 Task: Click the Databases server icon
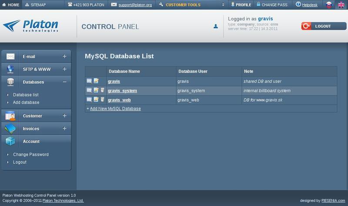[10, 82]
